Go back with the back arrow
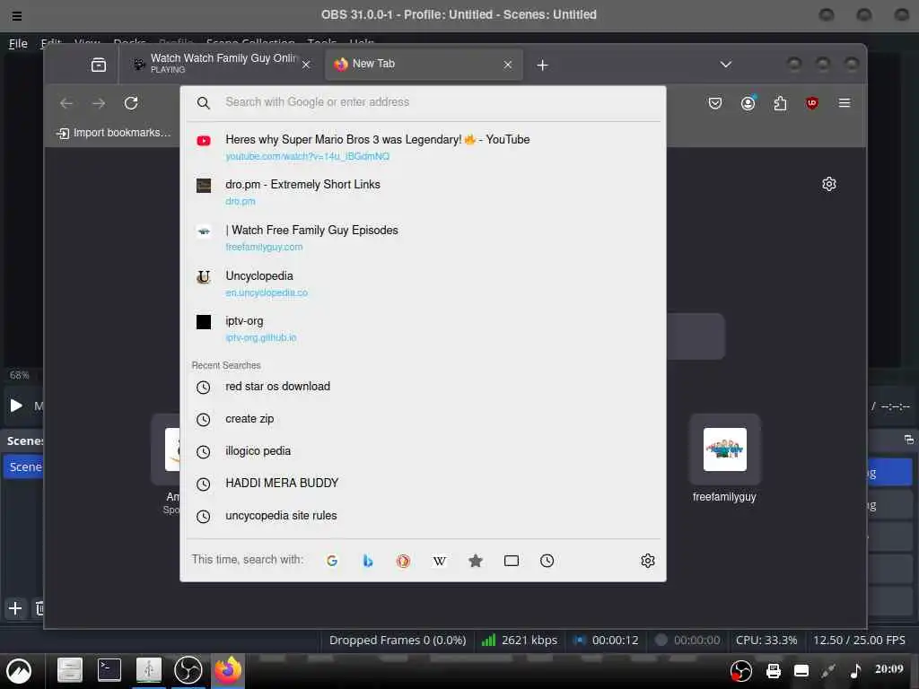The height and width of the screenshot is (689, 919). (66, 104)
